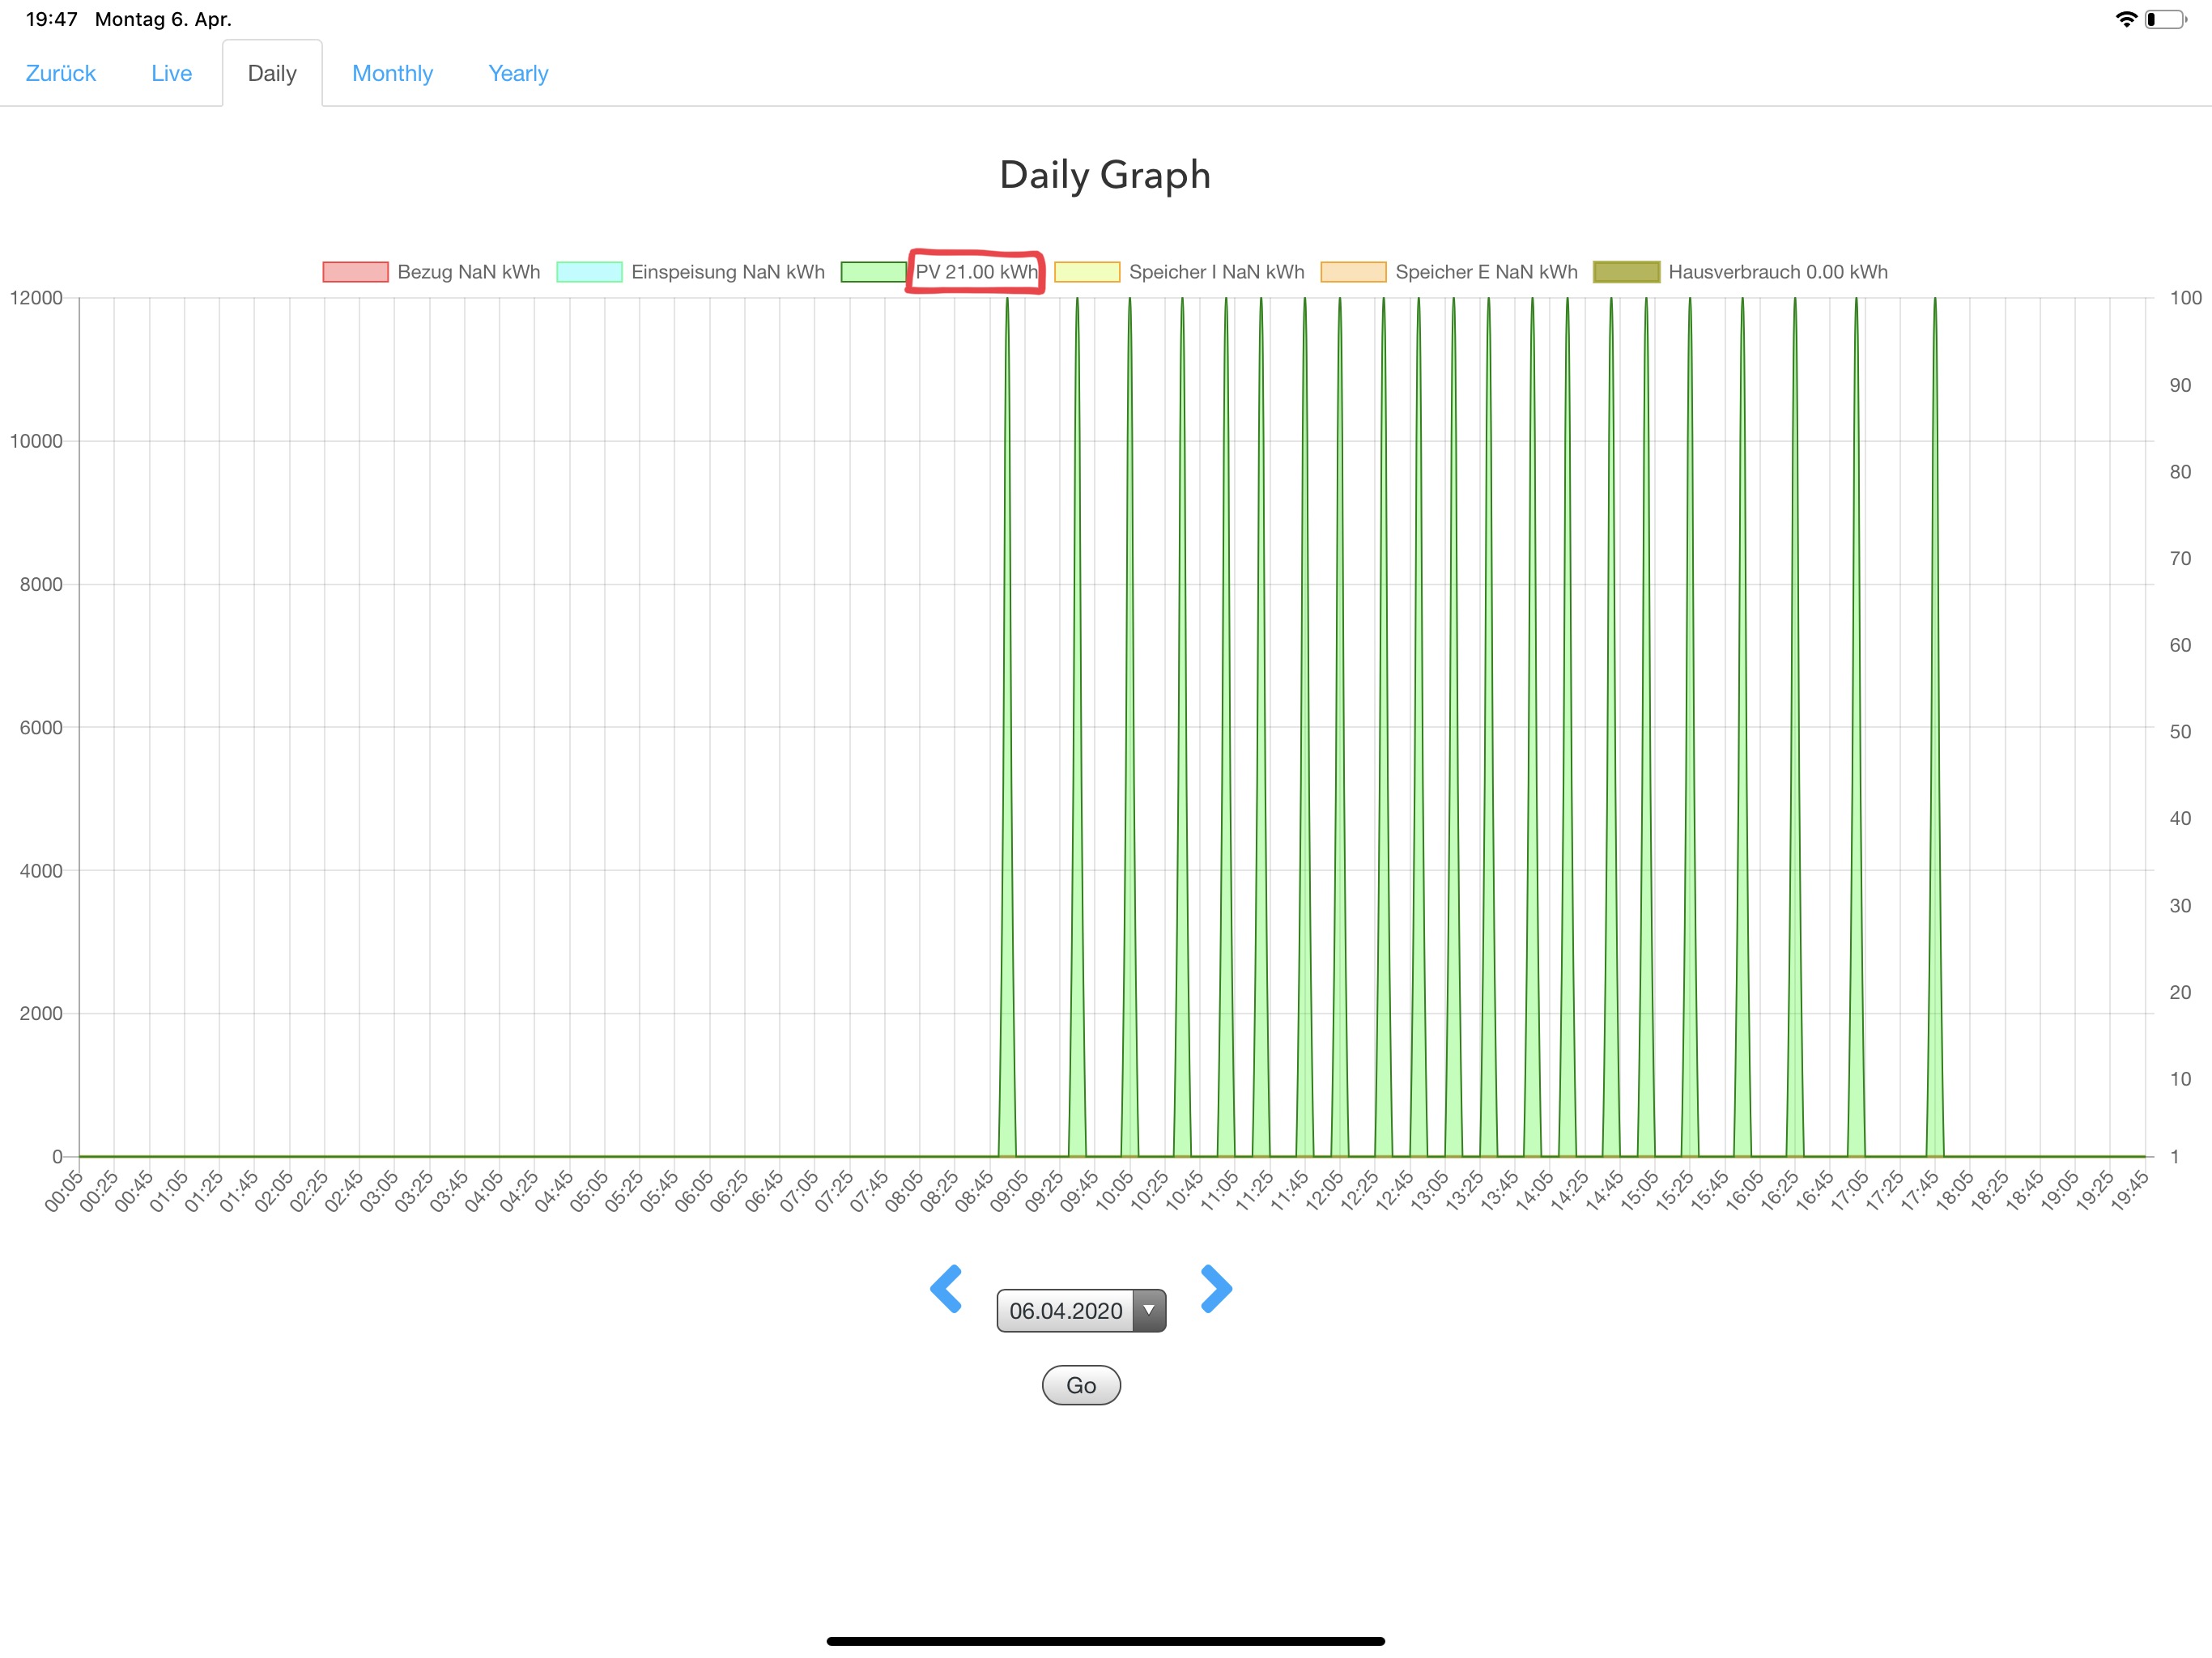Open the 06.04.2020 date dropdown

pyautogui.click(x=1065, y=1311)
